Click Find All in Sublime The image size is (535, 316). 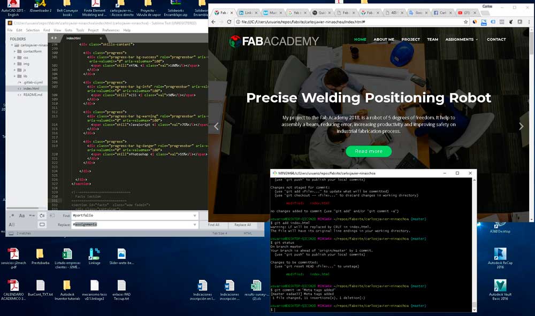213,225
